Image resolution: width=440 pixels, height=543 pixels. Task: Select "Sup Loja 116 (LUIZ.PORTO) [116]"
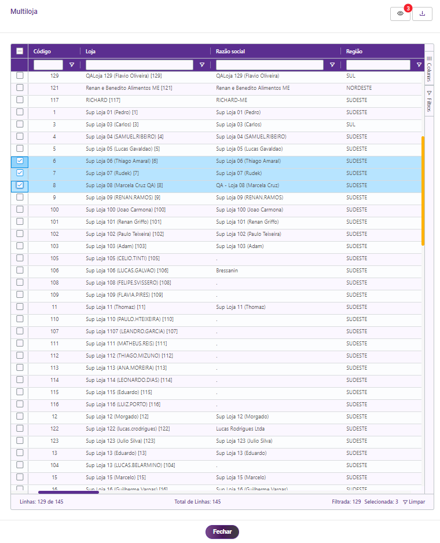123,404
